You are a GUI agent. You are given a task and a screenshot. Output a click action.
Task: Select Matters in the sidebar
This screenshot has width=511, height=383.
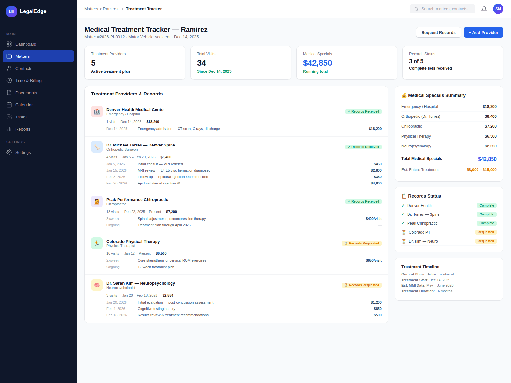point(38,56)
